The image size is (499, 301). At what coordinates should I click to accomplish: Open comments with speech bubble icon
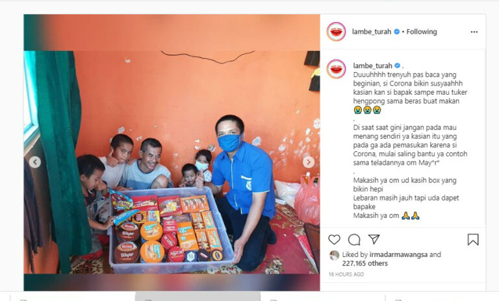tap(354, 239)
